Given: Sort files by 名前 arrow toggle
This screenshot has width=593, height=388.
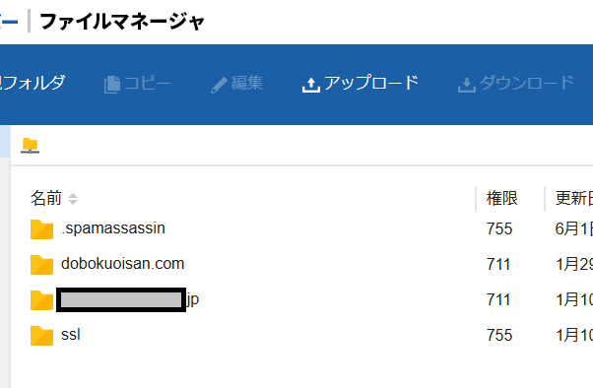Looking at the screenshot, I should point(73,199).
